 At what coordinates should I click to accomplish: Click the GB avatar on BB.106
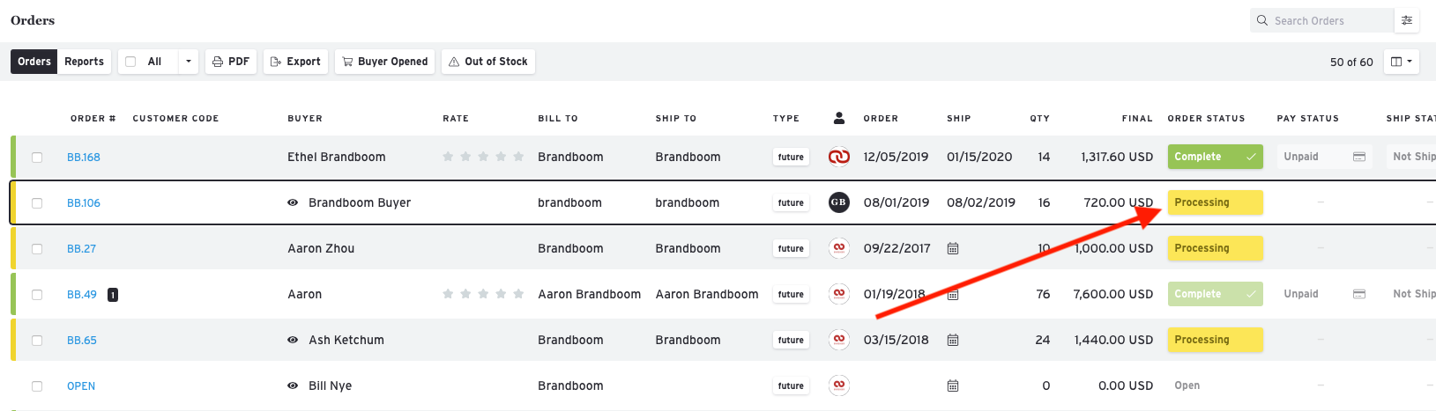click(x=838, y=202)
